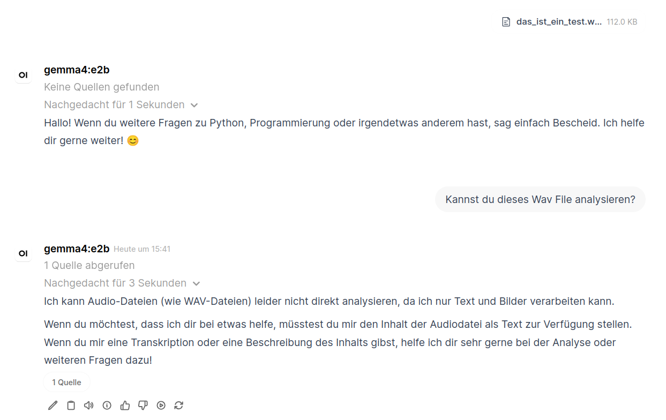Continue the response with the play-circle icon
The width and height of the screenshot is (666, 420).
(x=161, y=406)
